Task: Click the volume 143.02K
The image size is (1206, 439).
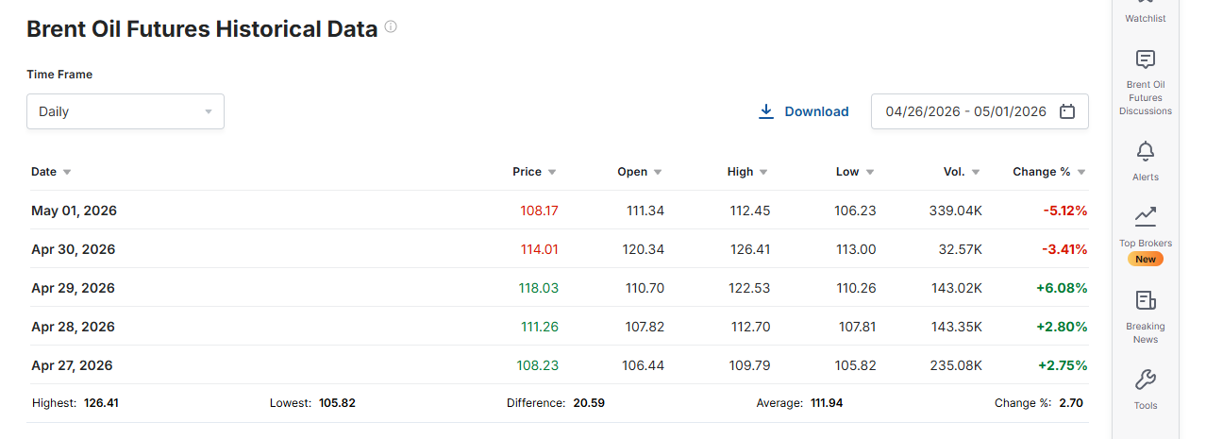Action: (956, 288)
